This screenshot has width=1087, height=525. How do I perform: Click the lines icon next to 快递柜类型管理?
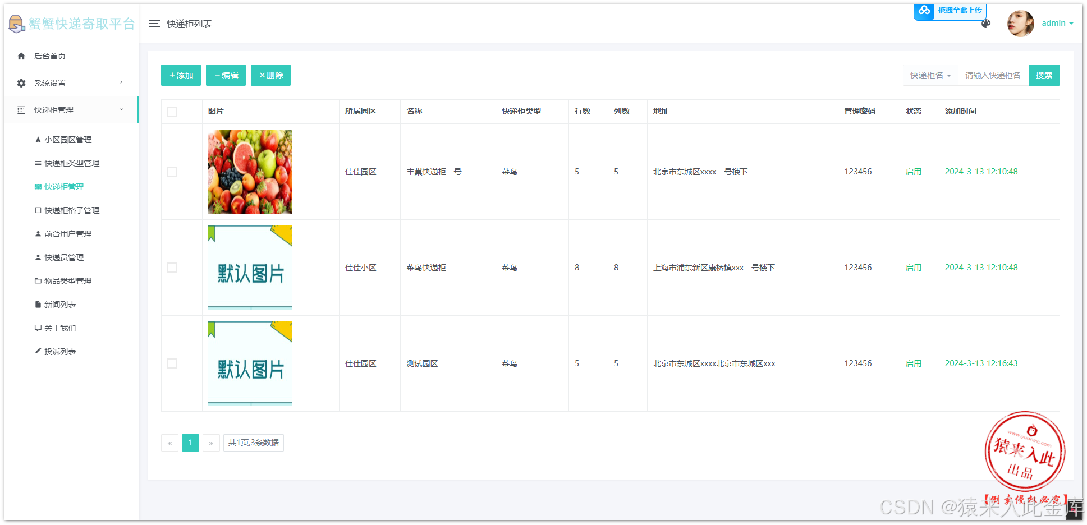click(x=38, y=163)
